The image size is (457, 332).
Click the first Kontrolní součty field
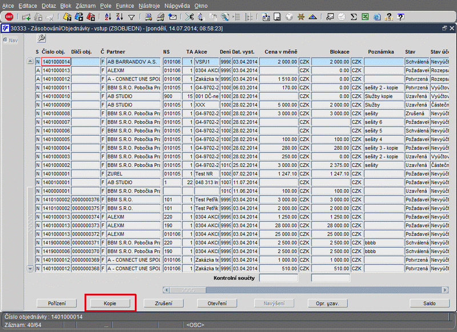coord(279,278)
